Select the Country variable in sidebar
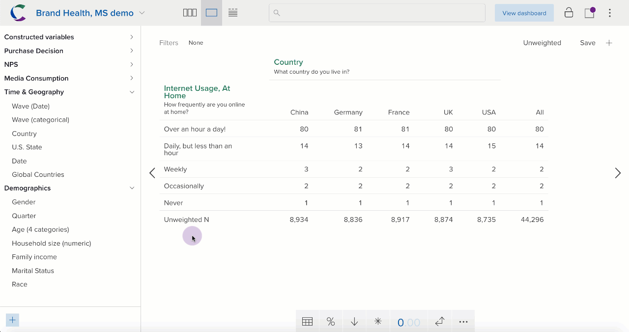Viewport: 629px width, 332px height. pyautogui.click(x=24, y=134)
